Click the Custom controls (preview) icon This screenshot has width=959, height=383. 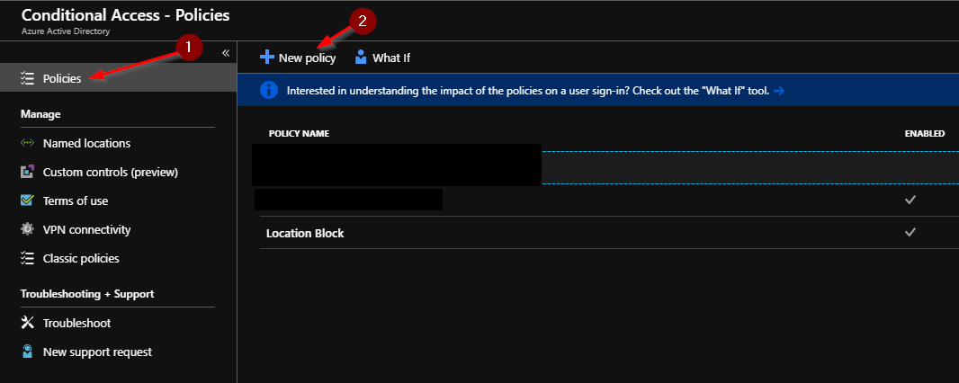(27, 172)
